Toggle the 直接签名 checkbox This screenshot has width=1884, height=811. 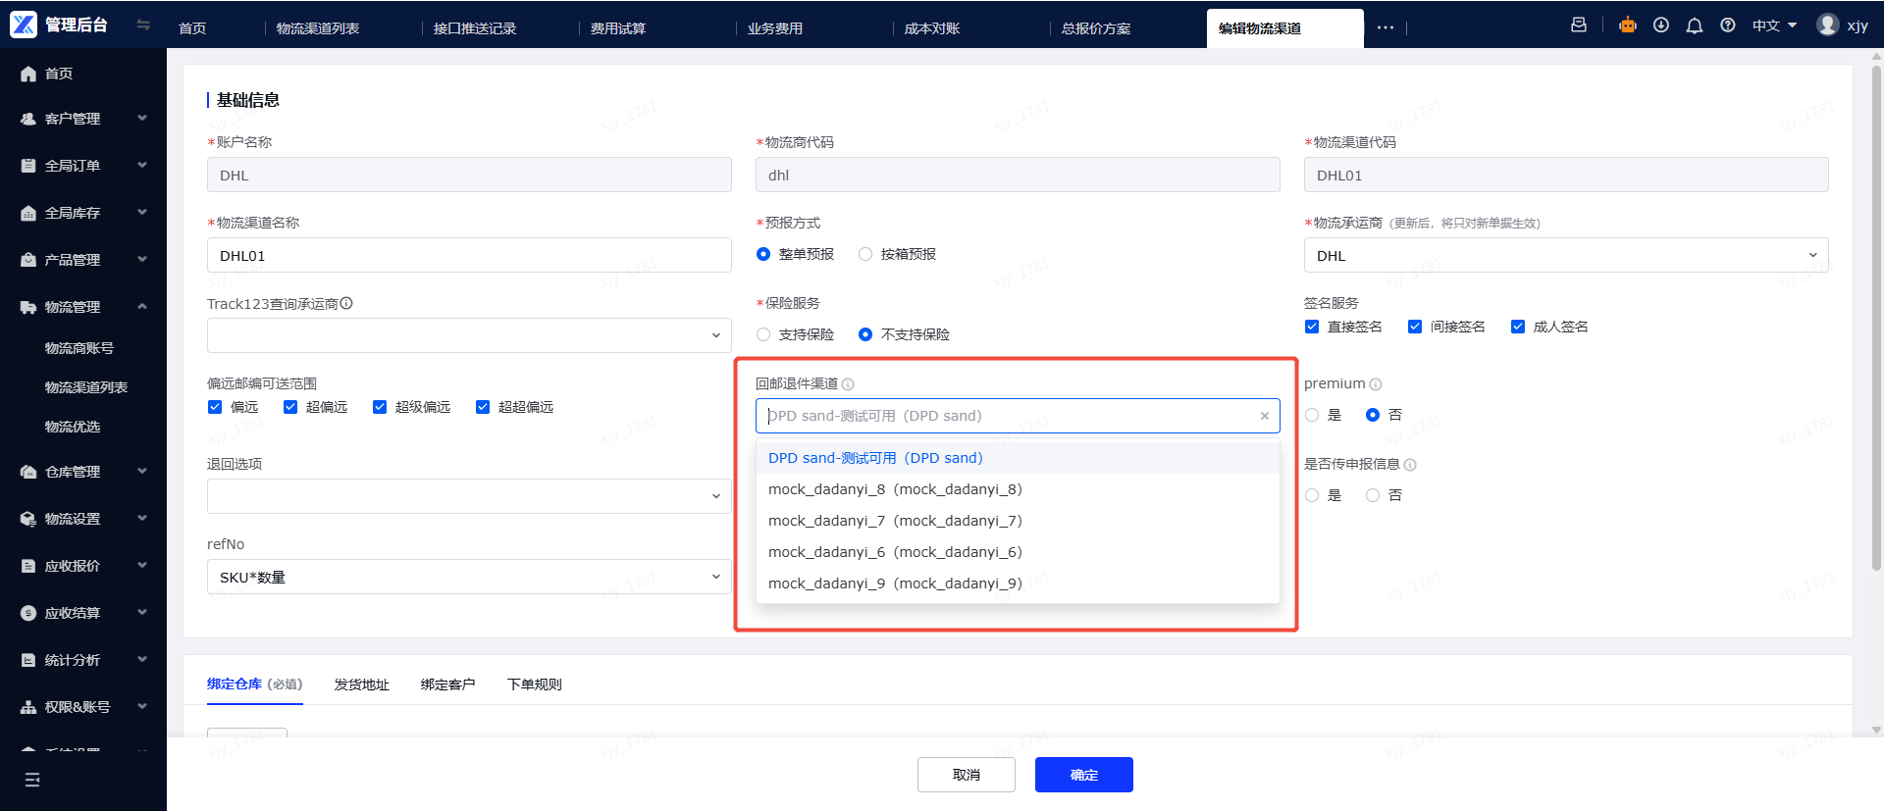[1312, 327]
